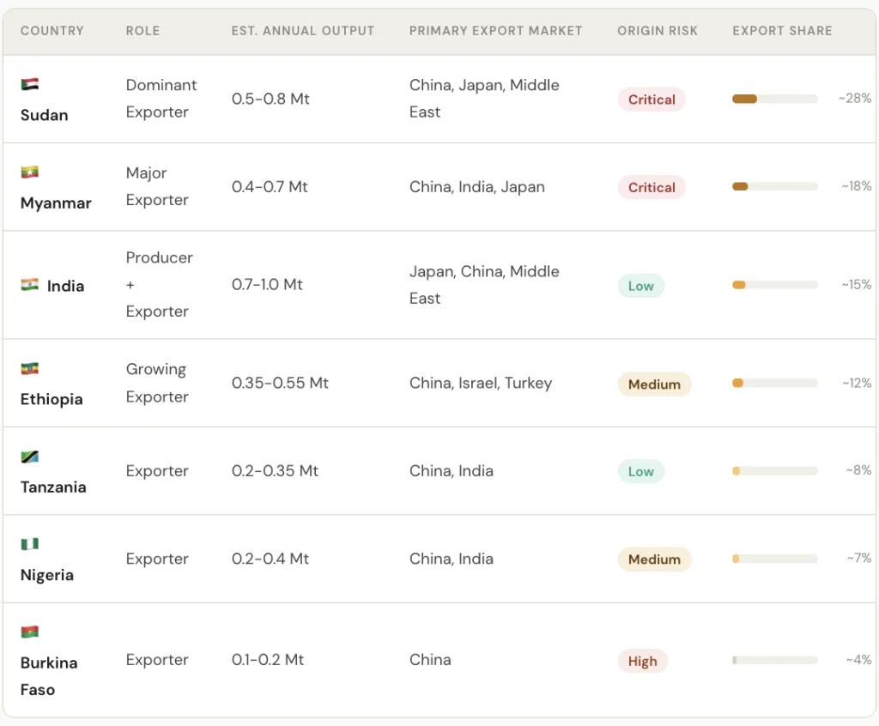Click the Nigeria flag icon
The width and height of the screenshot is (879, 726).
tap(30, 544)
